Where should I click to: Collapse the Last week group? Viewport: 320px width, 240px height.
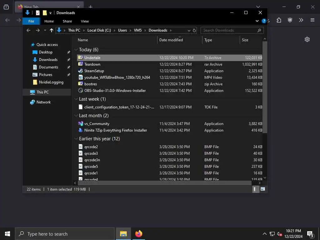tap(76, 99)
